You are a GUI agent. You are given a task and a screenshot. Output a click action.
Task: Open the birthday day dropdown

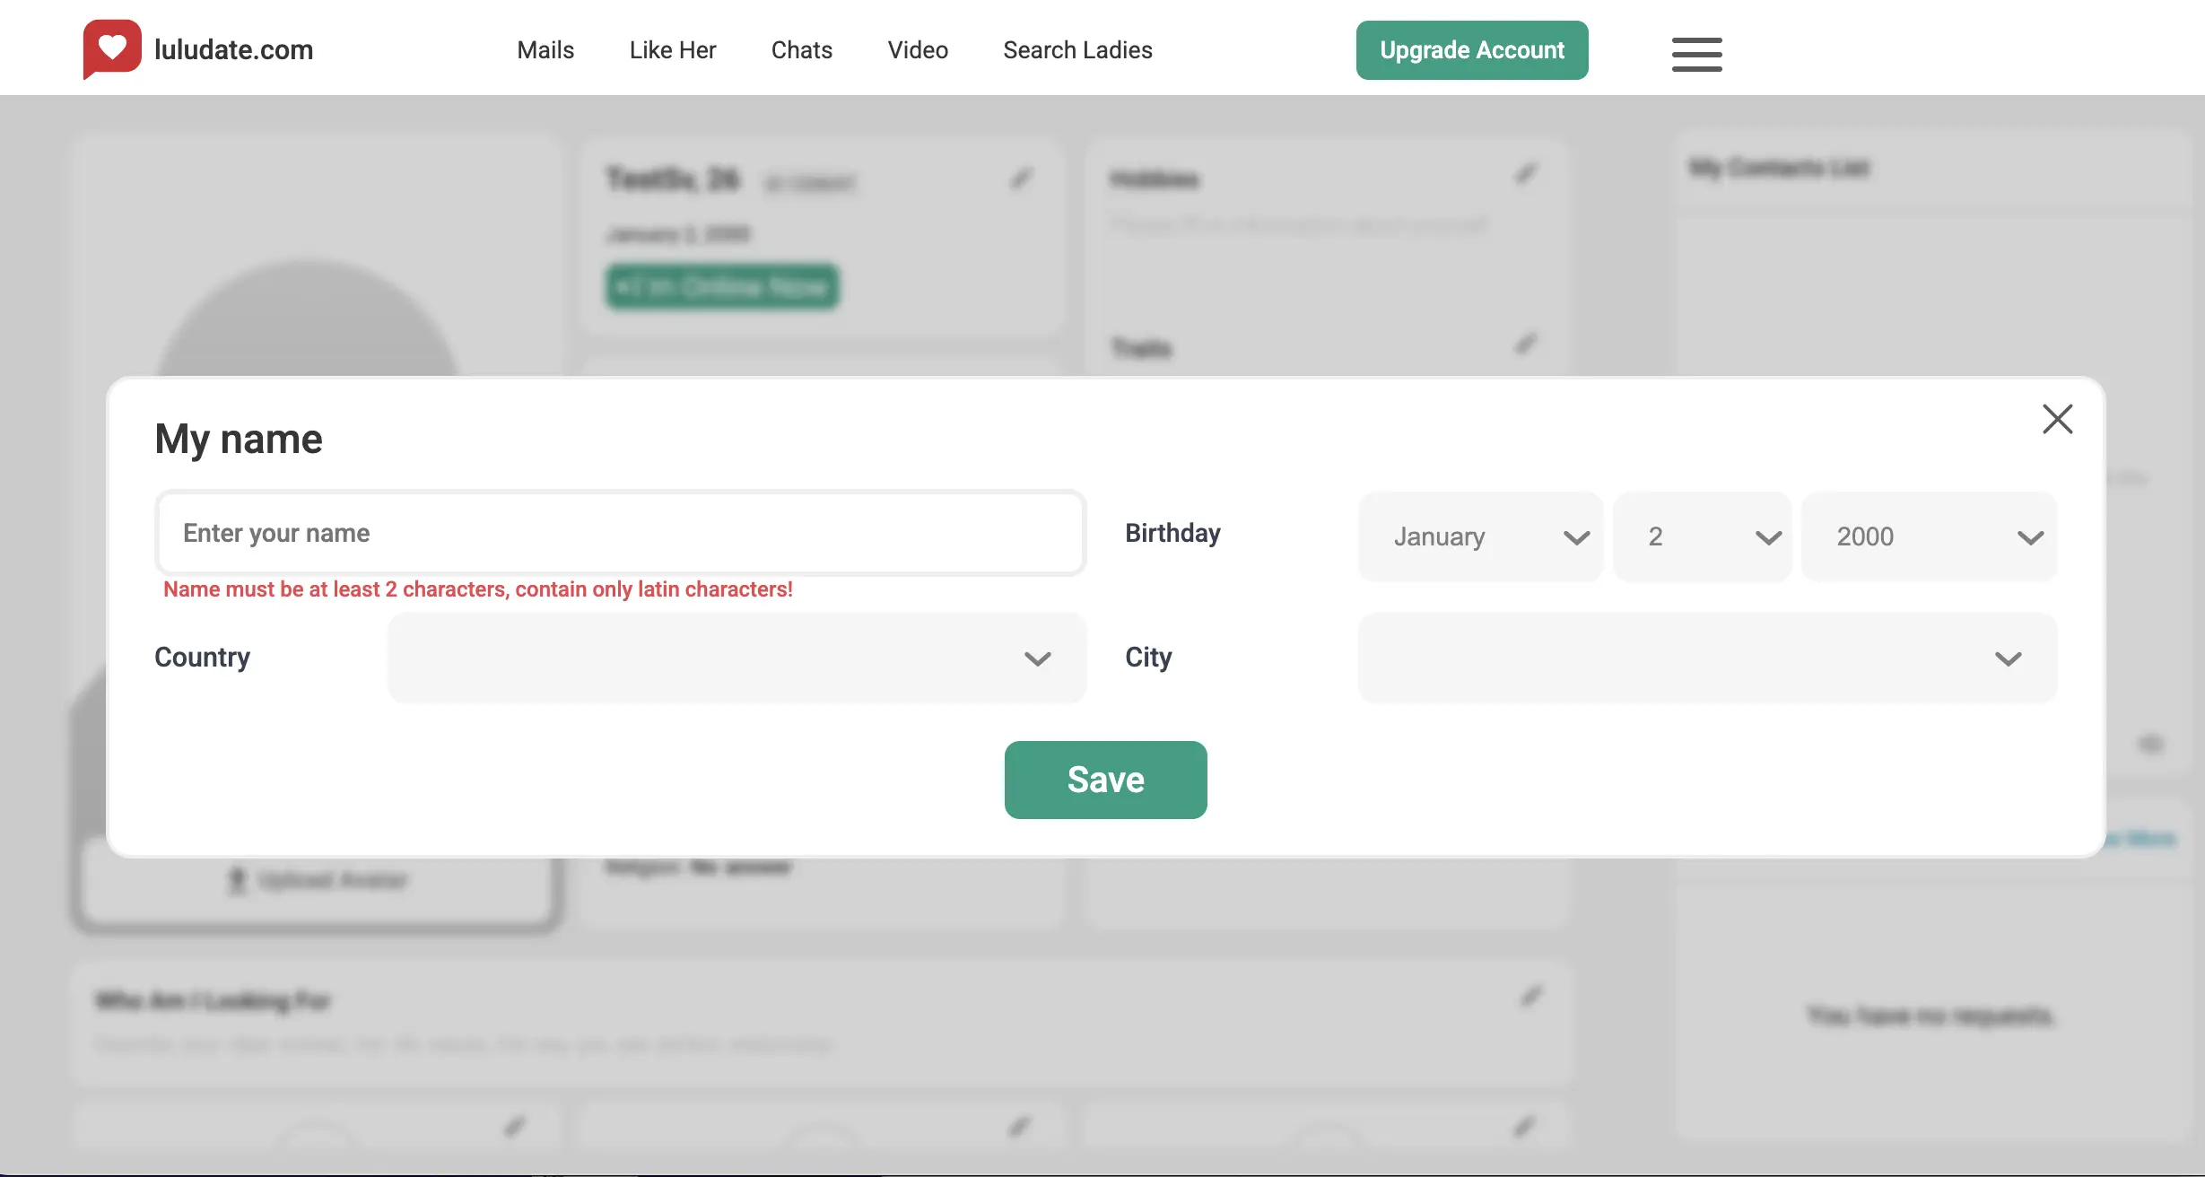click(x=1702, y=536)
